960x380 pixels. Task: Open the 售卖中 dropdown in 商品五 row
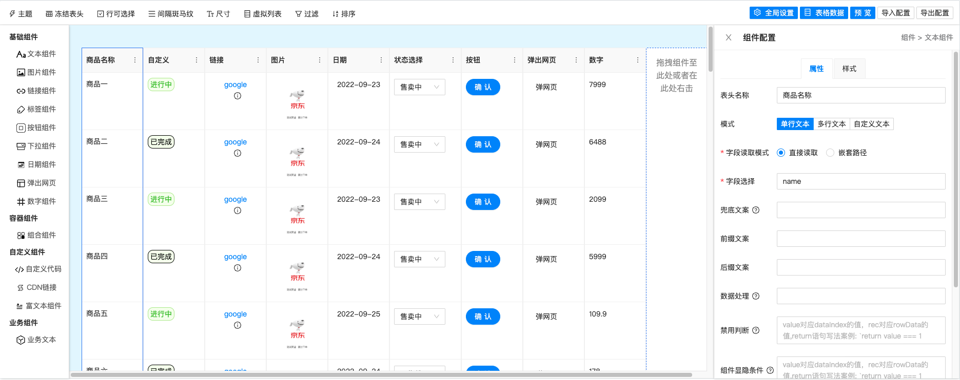[x=420, y=316]
